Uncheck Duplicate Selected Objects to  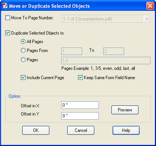7,33
